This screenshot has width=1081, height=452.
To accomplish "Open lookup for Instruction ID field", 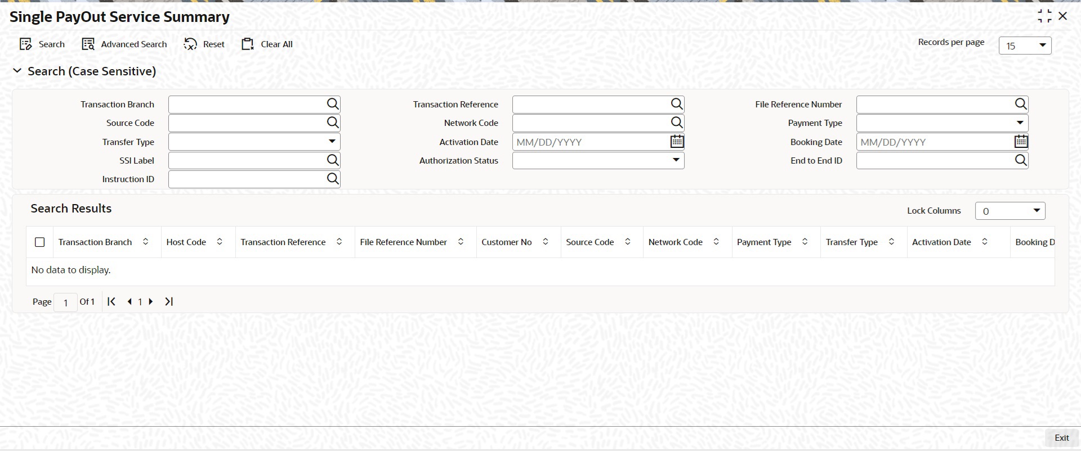I will tap(333, 179).
